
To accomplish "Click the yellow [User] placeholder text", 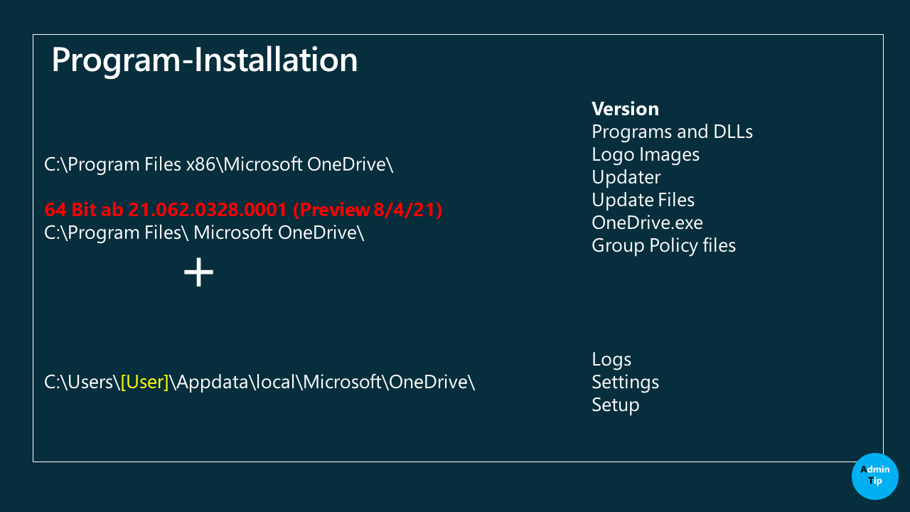I will [x=145, y=382].
